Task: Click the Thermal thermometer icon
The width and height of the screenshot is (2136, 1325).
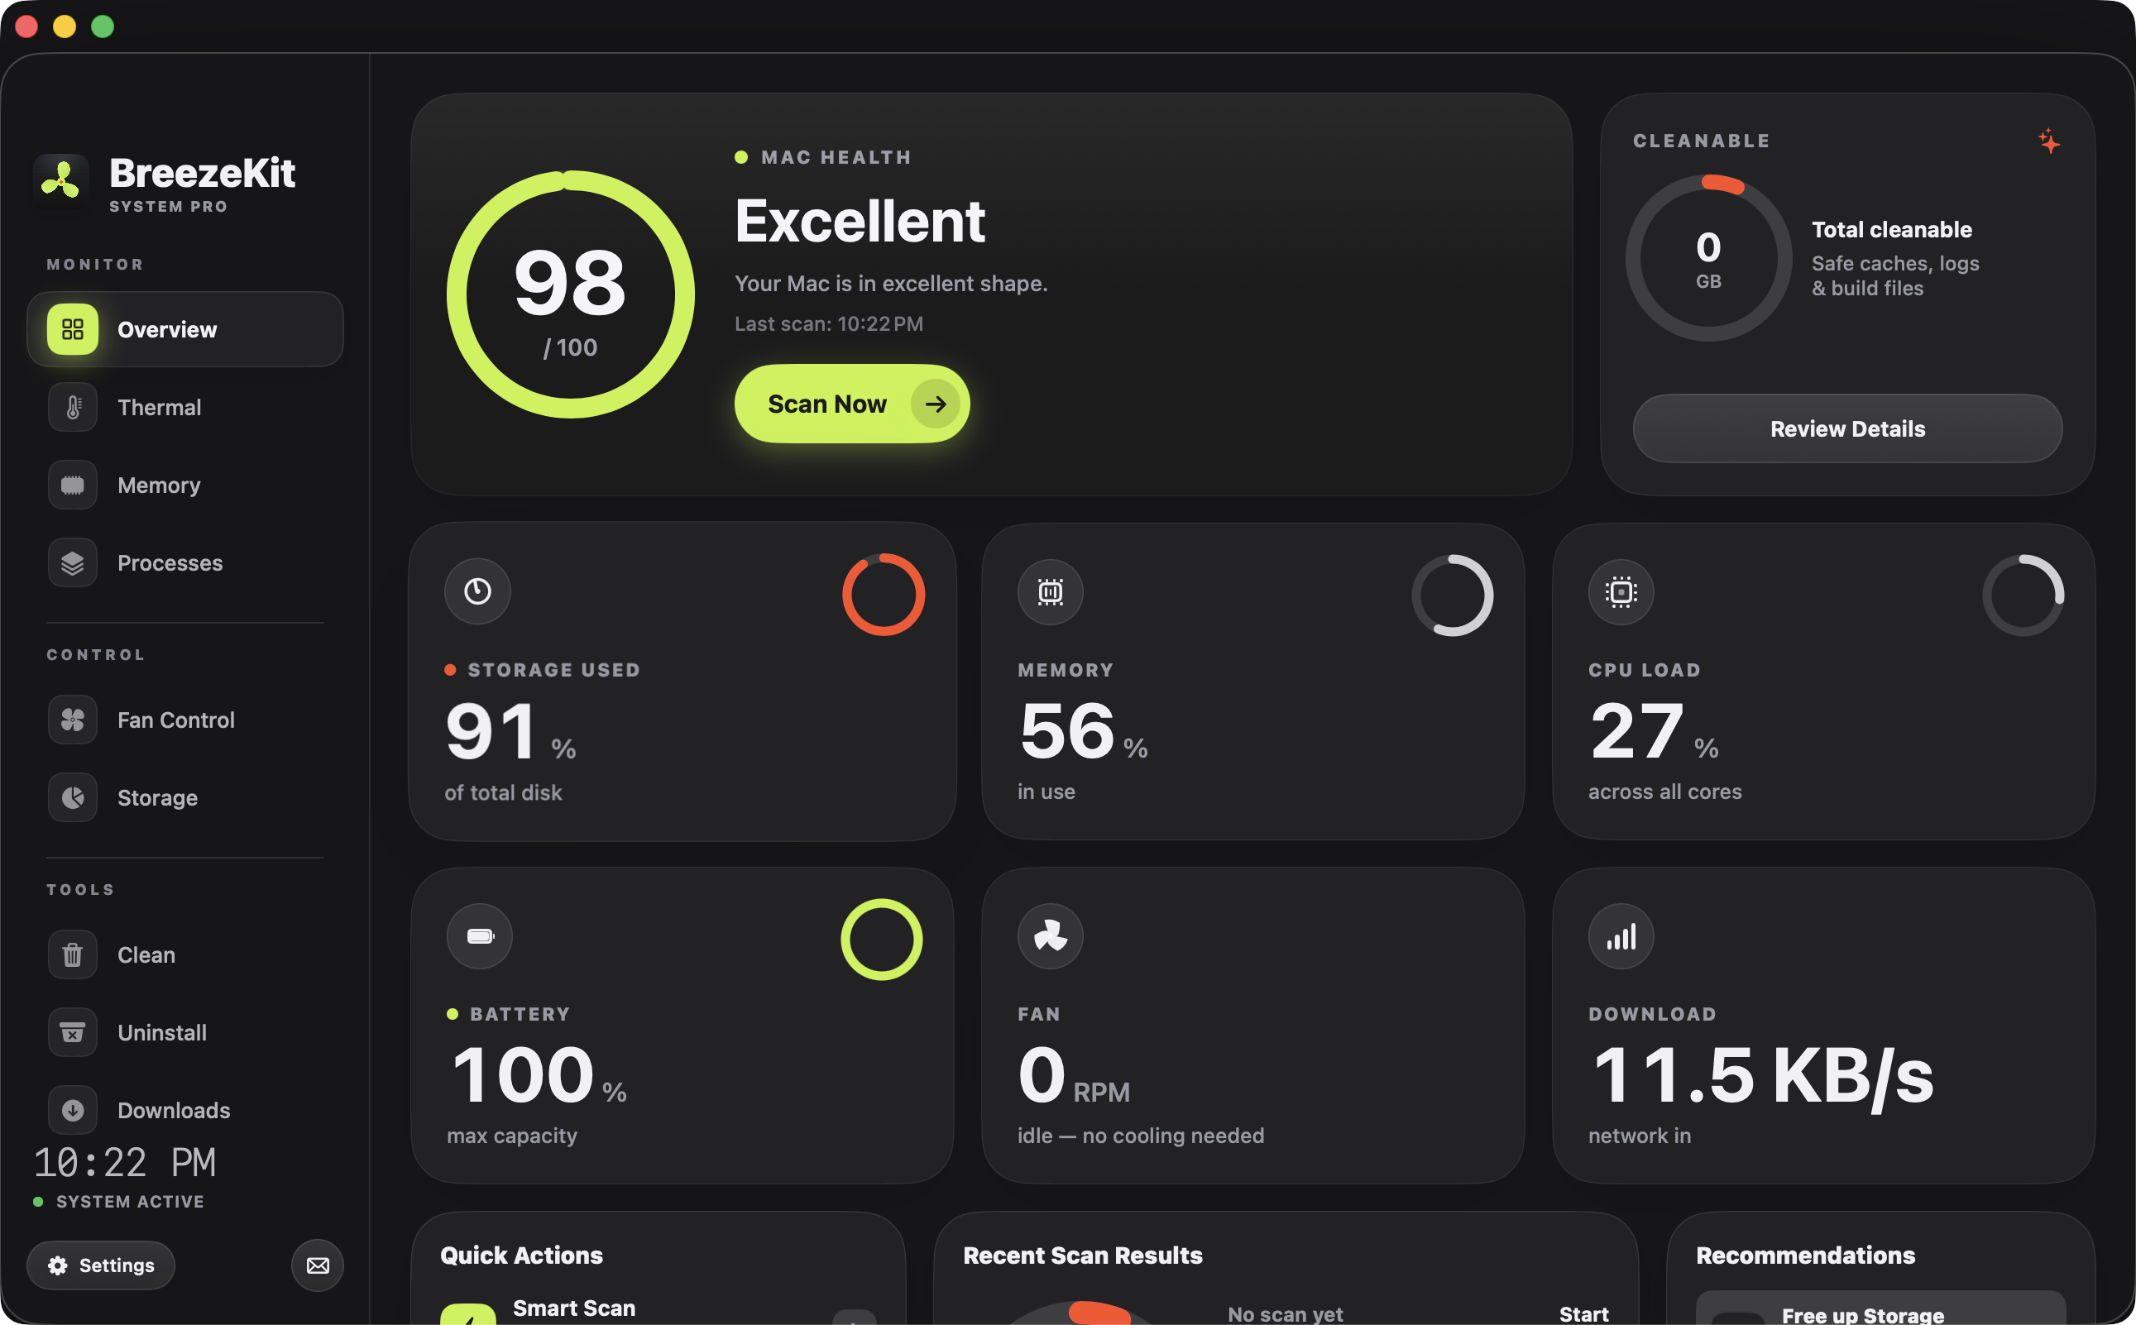Action: click(73, 407)
